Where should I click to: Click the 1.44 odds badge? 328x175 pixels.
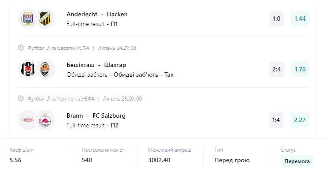coord(300,19)
